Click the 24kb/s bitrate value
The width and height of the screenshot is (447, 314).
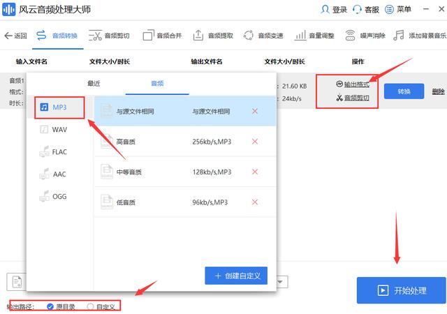point(292,98)
